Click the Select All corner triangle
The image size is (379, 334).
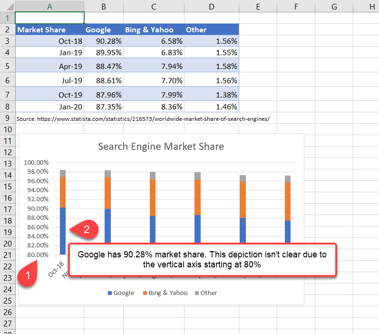pyautogui.click(x=10, y=7)
